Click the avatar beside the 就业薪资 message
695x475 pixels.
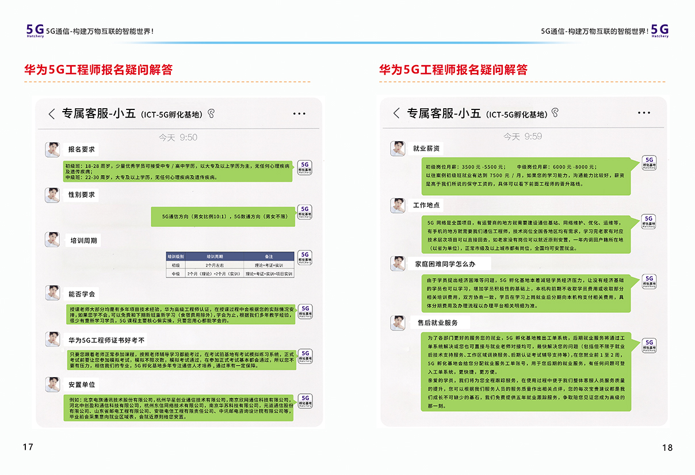click(398, 149)
